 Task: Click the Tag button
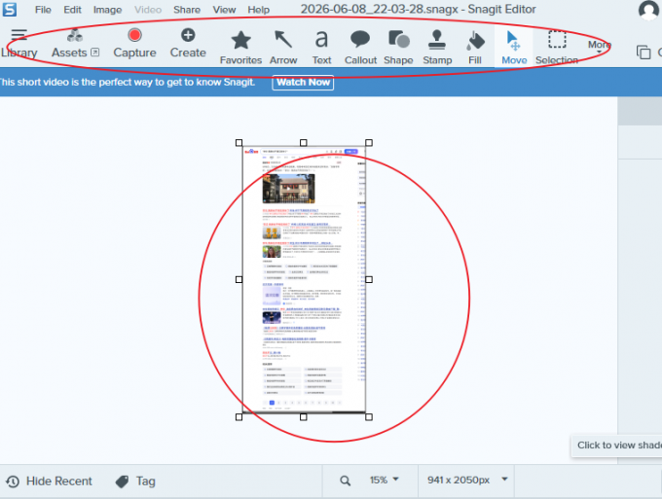[135, 481]
